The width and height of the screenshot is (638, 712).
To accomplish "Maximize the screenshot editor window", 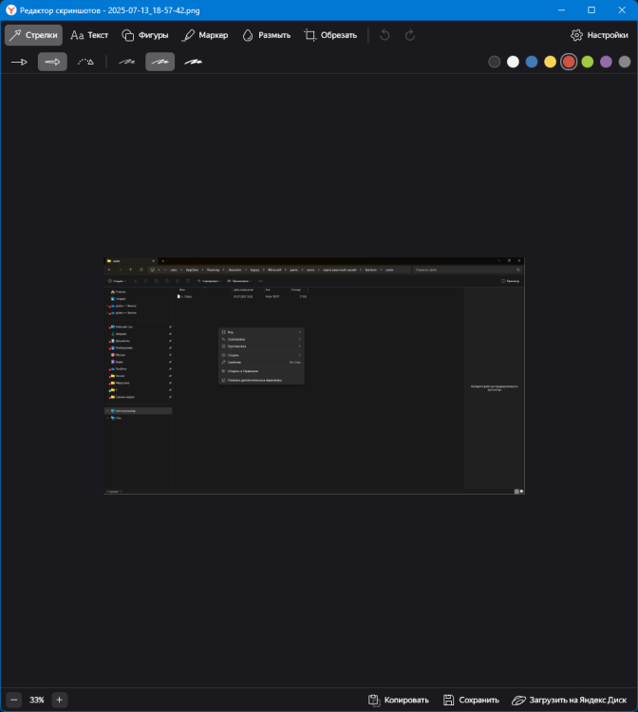I will click(x=591, y=10).
